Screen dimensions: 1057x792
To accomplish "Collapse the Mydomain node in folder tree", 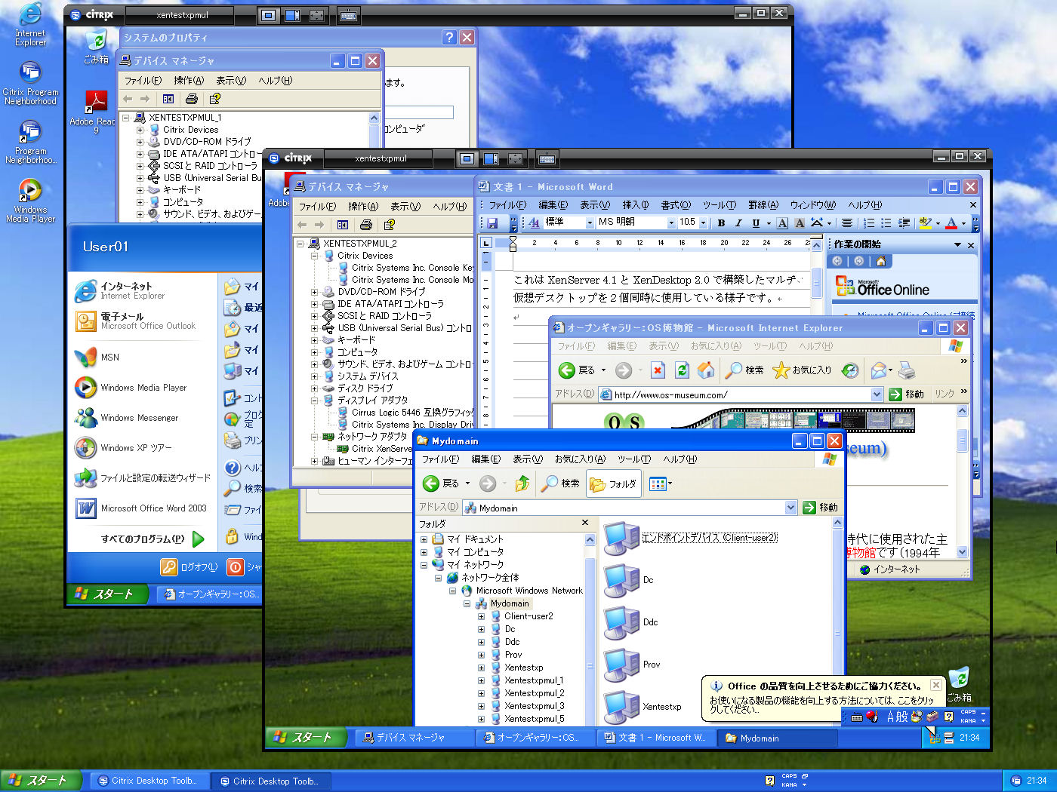I will [x=467, y=603].
